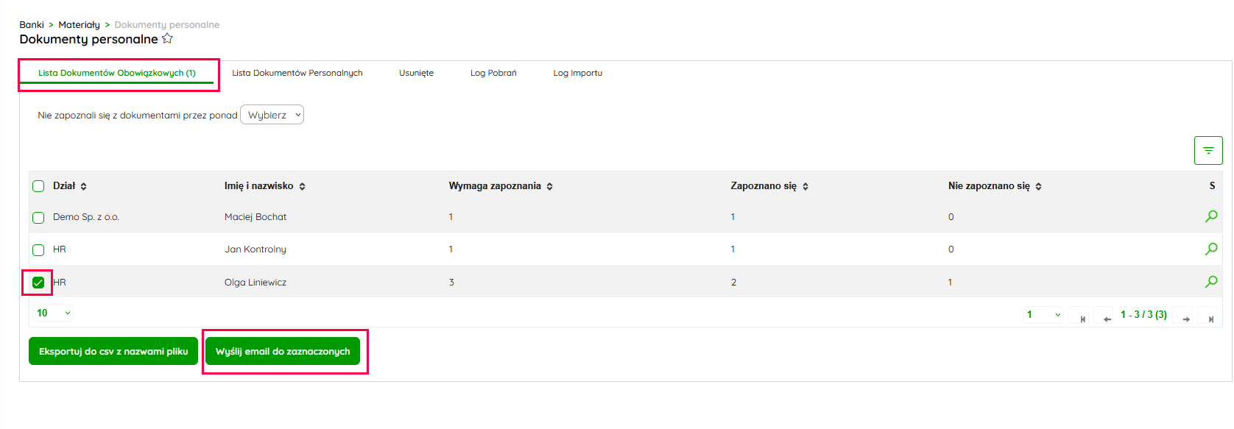Switch to Lista Dokumentów Personalnych tab
The image size is (1234, 429).
[297, 73]
